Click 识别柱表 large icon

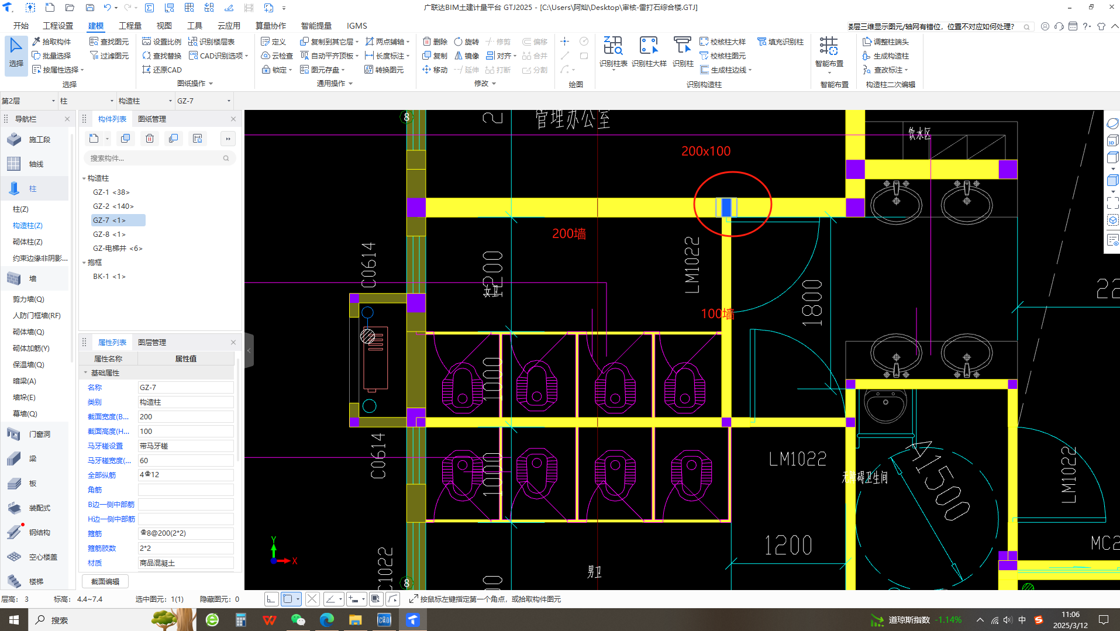tap(613, 51)
